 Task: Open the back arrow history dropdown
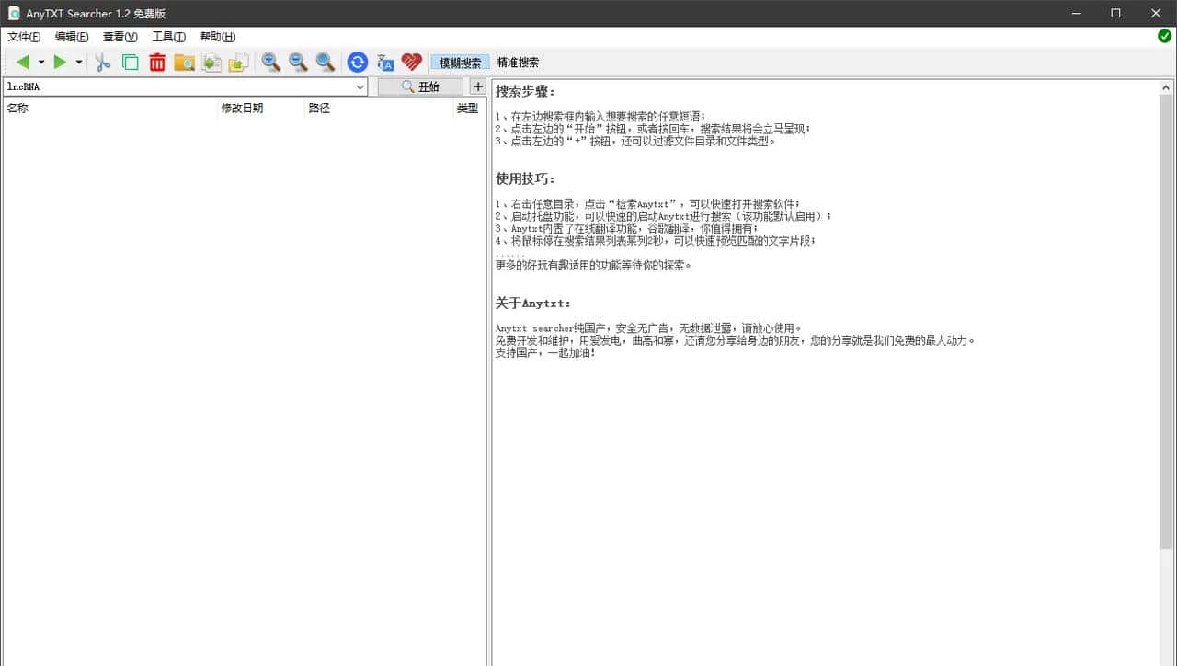(41, 62)
